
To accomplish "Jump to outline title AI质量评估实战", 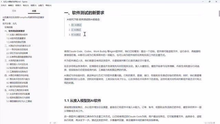I will [23, 18].
